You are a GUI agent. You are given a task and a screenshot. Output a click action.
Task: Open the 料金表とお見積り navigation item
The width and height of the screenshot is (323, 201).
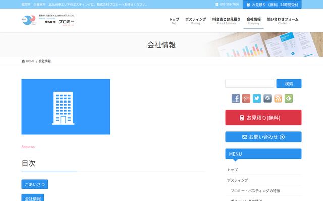click(x=226, y=21)
